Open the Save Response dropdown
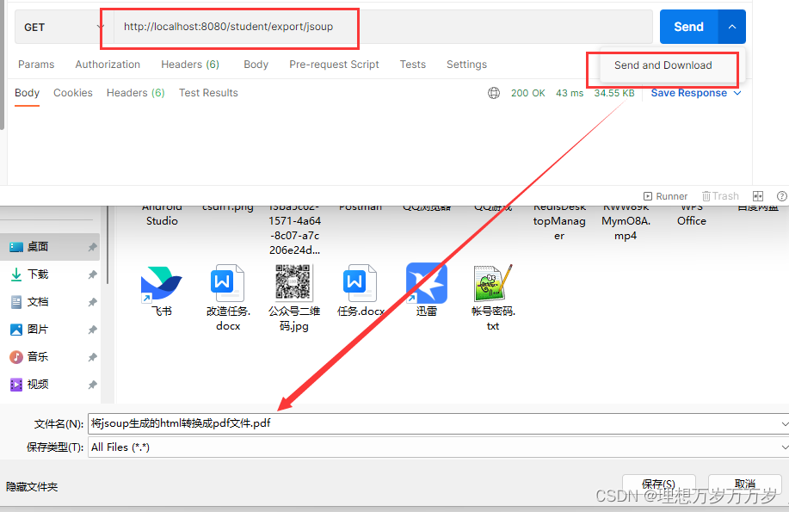Screen dimensions: 789x512 coord(695,93)
